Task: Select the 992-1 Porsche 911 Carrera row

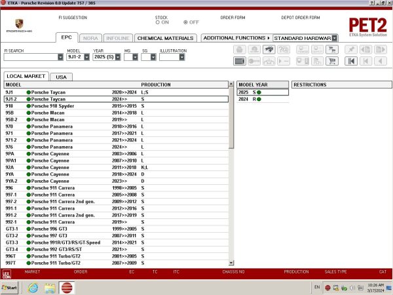Action: coord(117,222)
